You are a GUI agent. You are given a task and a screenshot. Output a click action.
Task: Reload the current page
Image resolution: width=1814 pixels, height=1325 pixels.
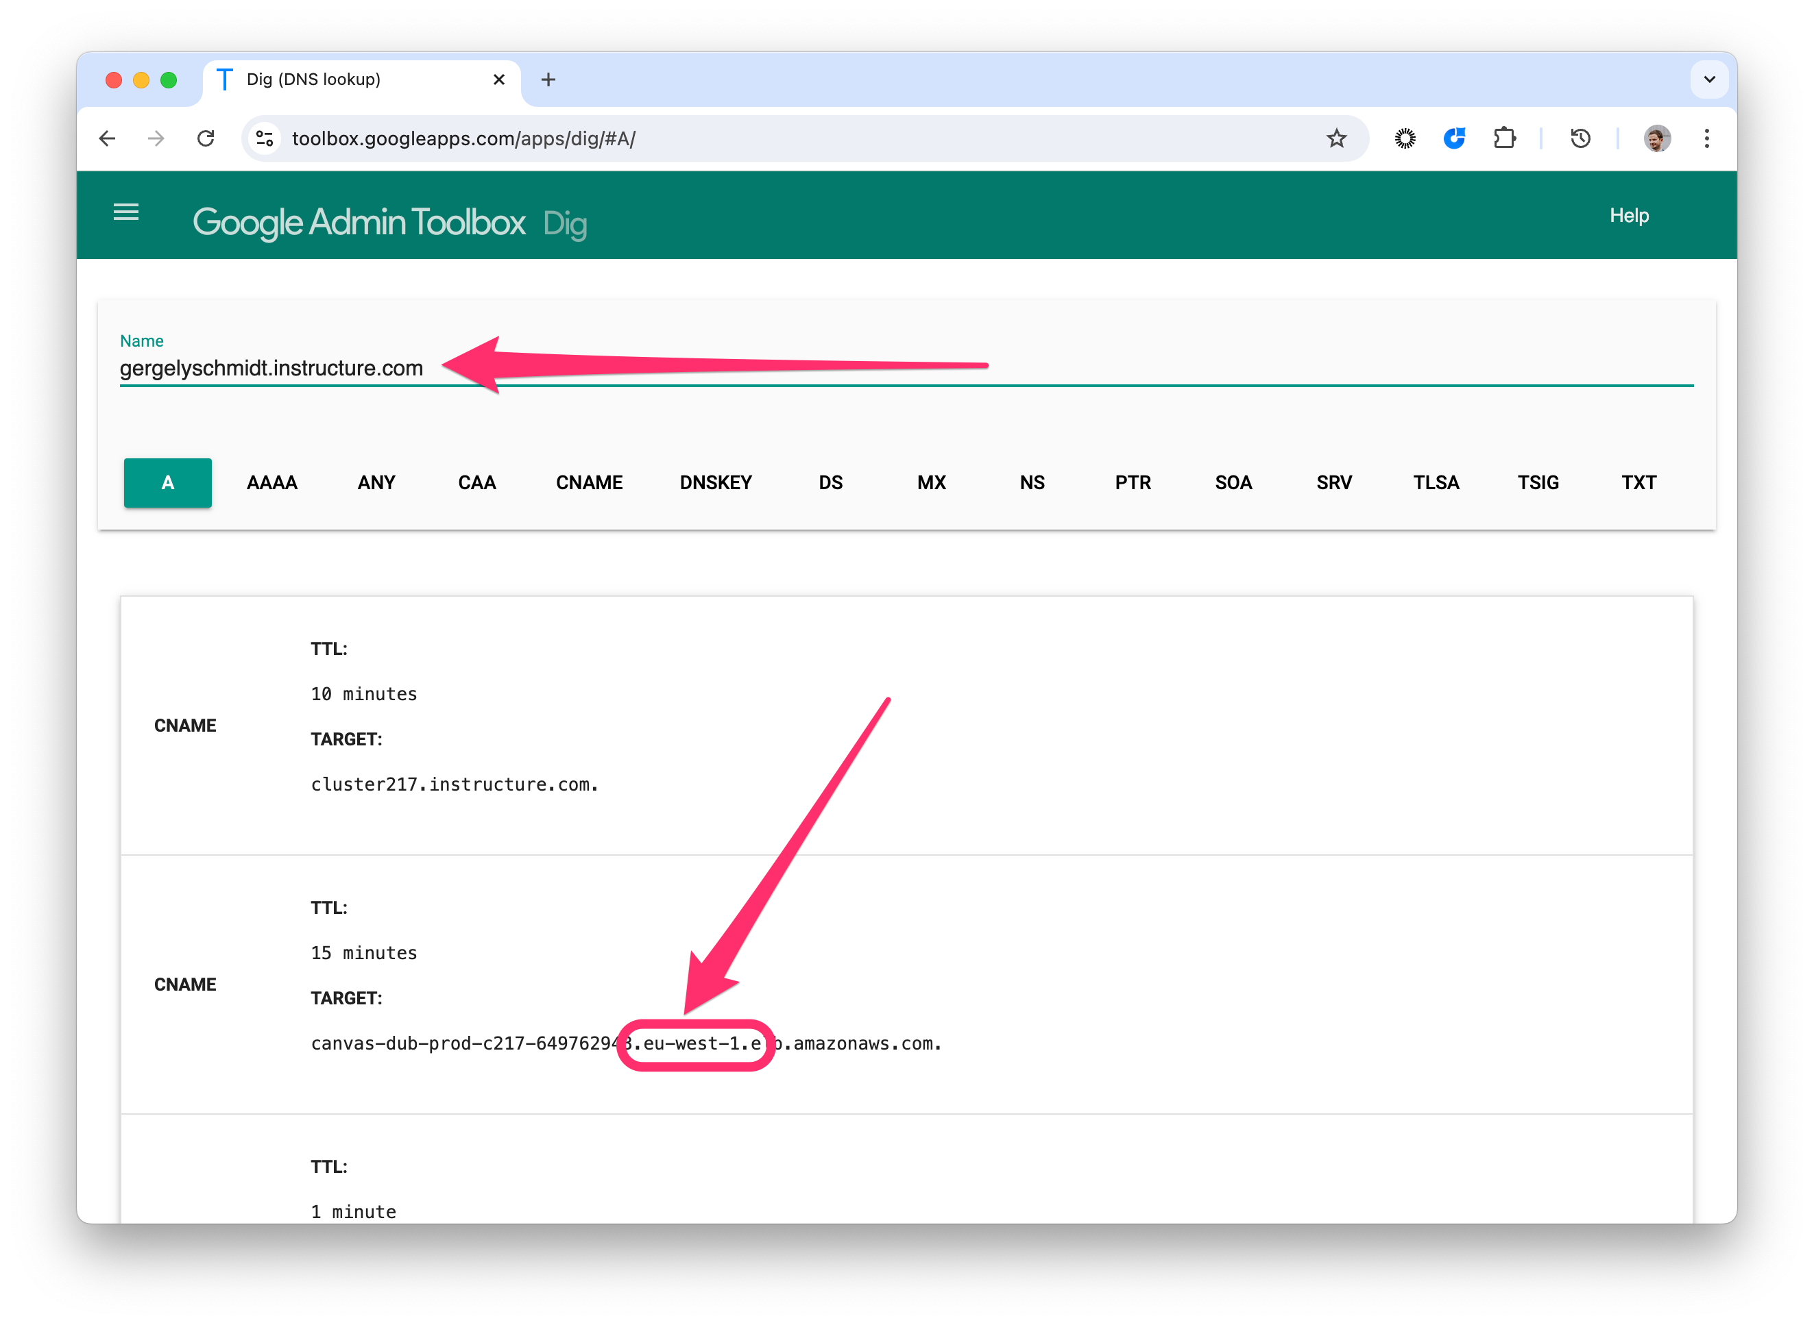click(206, 138)
